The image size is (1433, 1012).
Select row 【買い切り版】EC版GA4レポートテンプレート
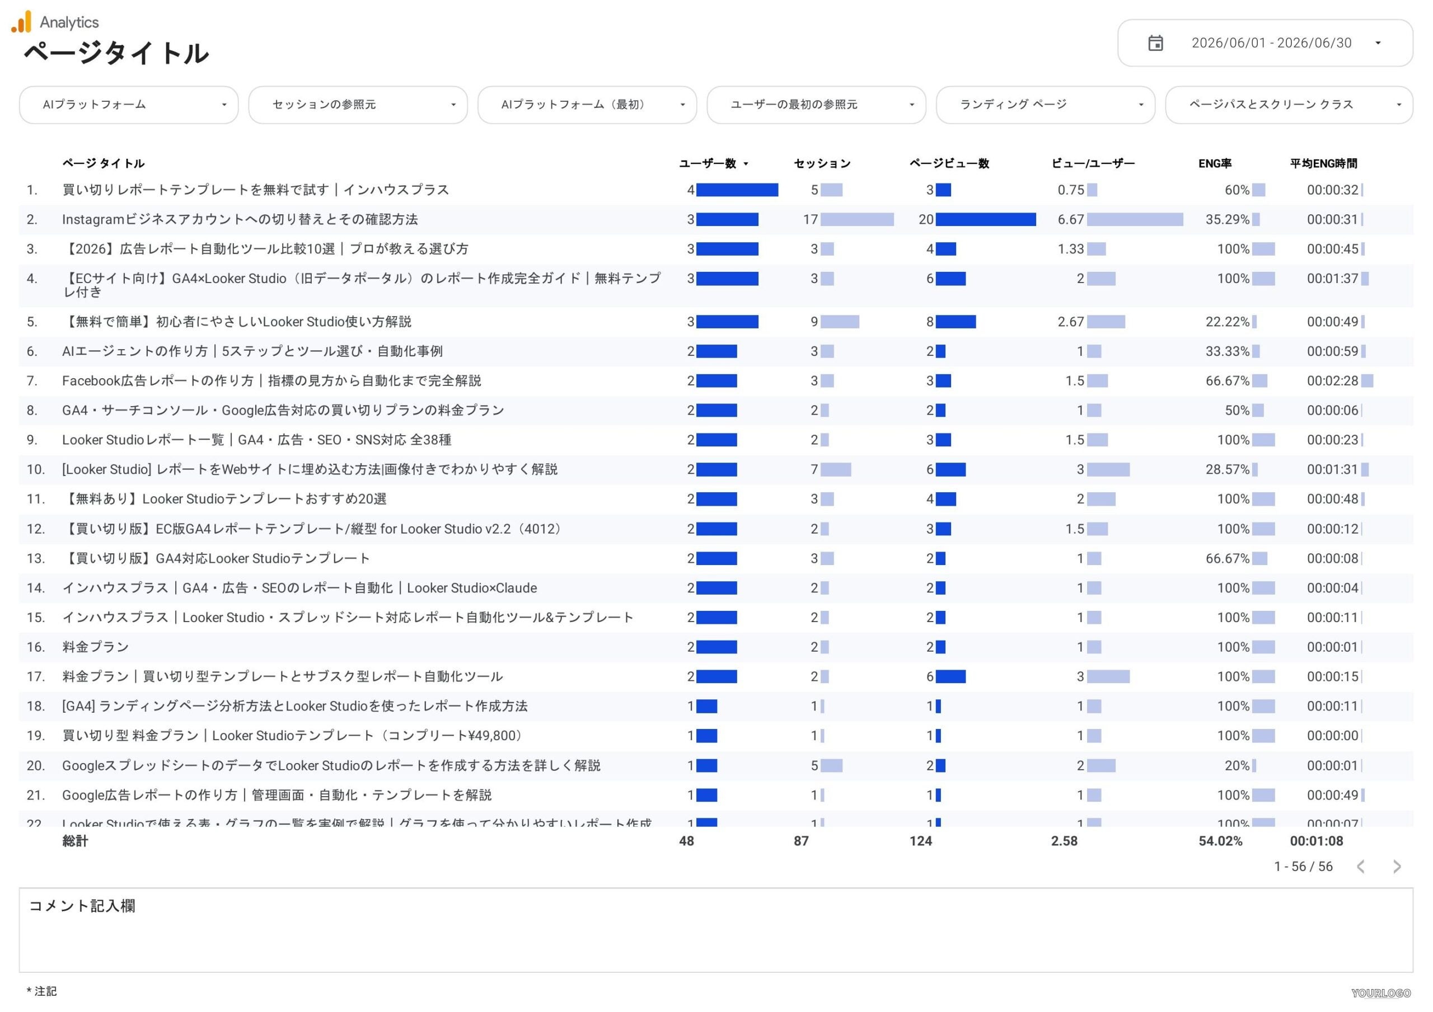(x=716, y=529)
